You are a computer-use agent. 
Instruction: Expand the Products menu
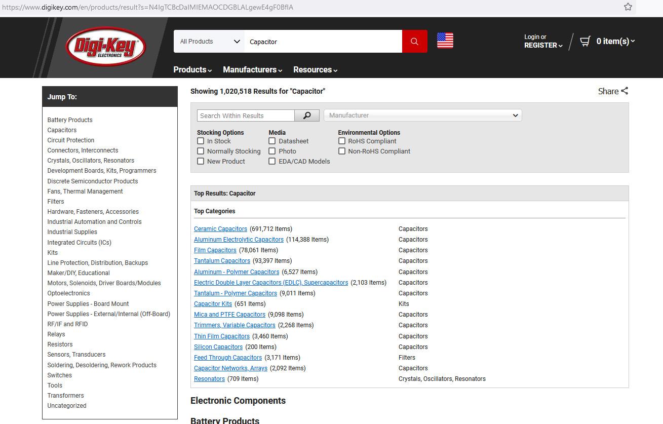pos(192,70)
